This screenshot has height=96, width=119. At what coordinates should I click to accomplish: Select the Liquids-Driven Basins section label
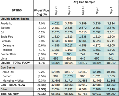click(x=15, y=19)
